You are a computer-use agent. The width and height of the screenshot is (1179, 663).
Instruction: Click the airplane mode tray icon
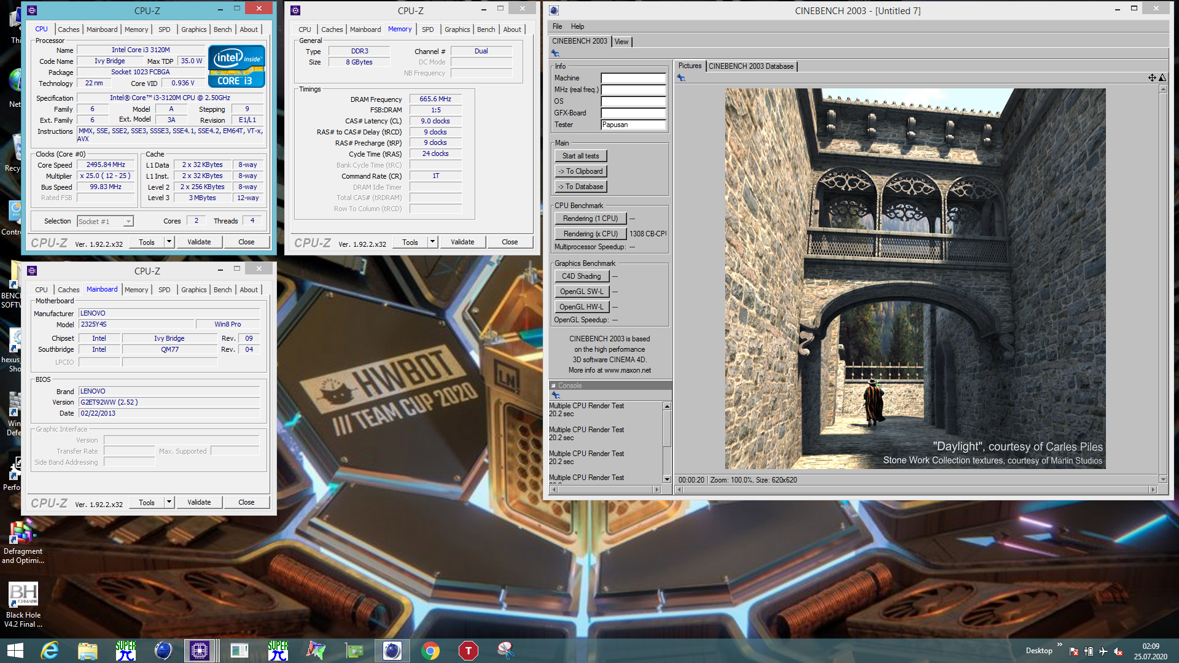coord(1103,651)
